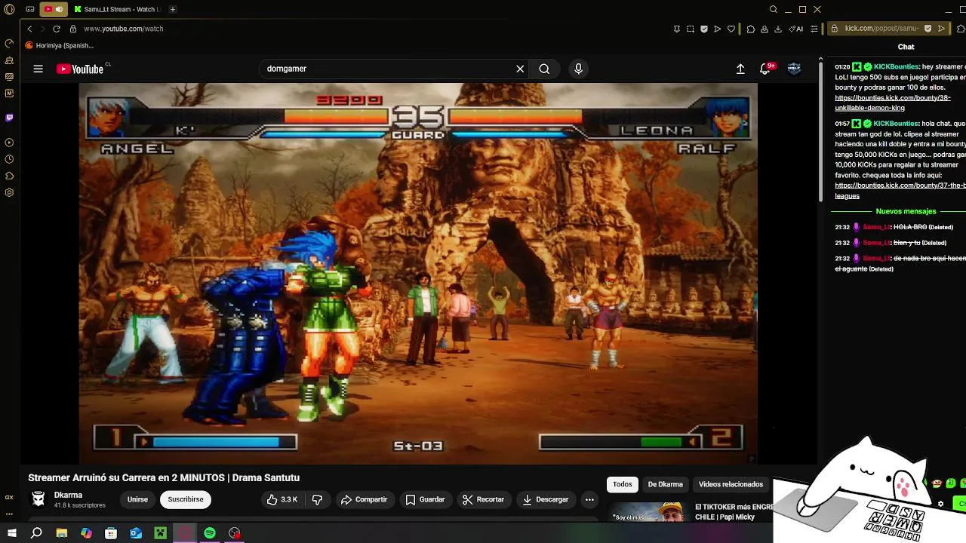Switch to the Samu_Lt Stream tab
966x543 pixels.
click(116, 9)
